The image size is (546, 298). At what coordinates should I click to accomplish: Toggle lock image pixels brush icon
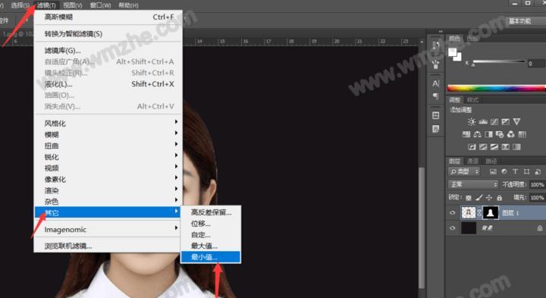pos(479,198)
